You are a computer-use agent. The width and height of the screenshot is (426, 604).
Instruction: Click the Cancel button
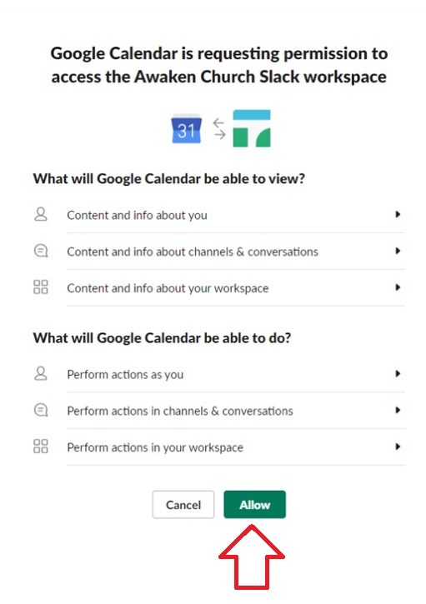tap(183, 505)
